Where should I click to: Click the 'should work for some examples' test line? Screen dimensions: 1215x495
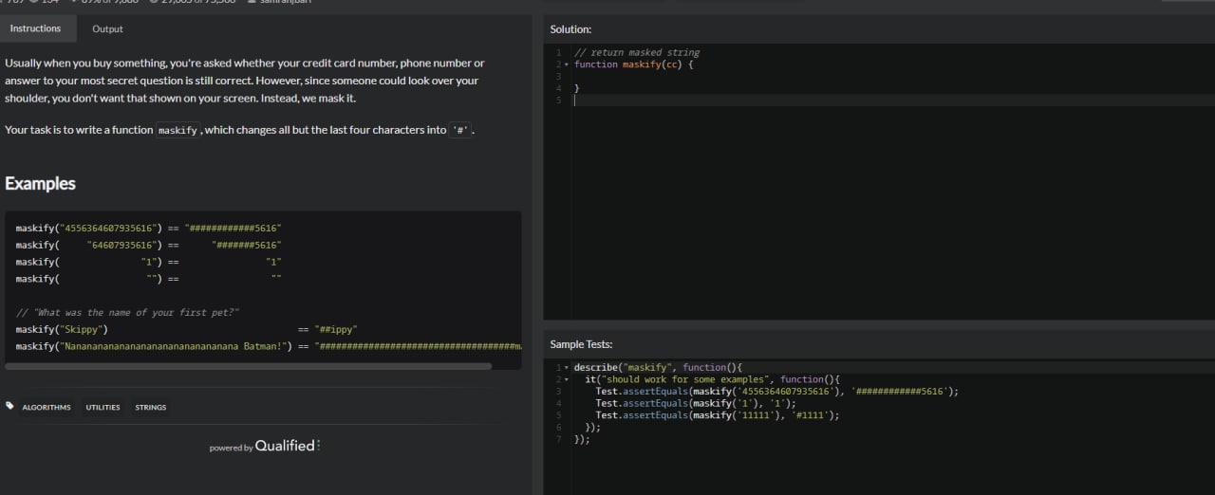pyautogui.click(x=712, y=379)
